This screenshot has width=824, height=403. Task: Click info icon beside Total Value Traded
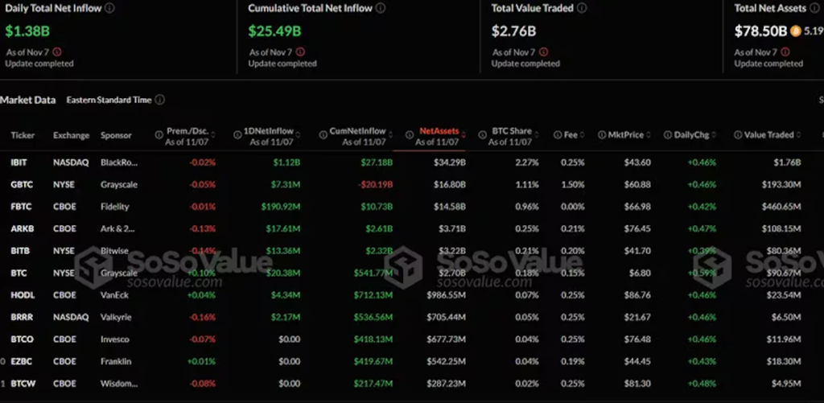[582, 8]
